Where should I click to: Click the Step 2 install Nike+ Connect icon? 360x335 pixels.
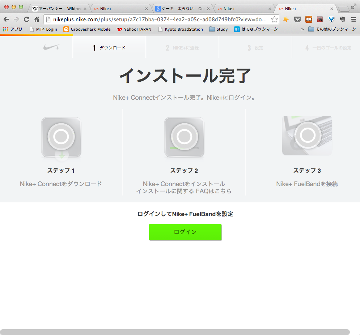click(184, 138)
